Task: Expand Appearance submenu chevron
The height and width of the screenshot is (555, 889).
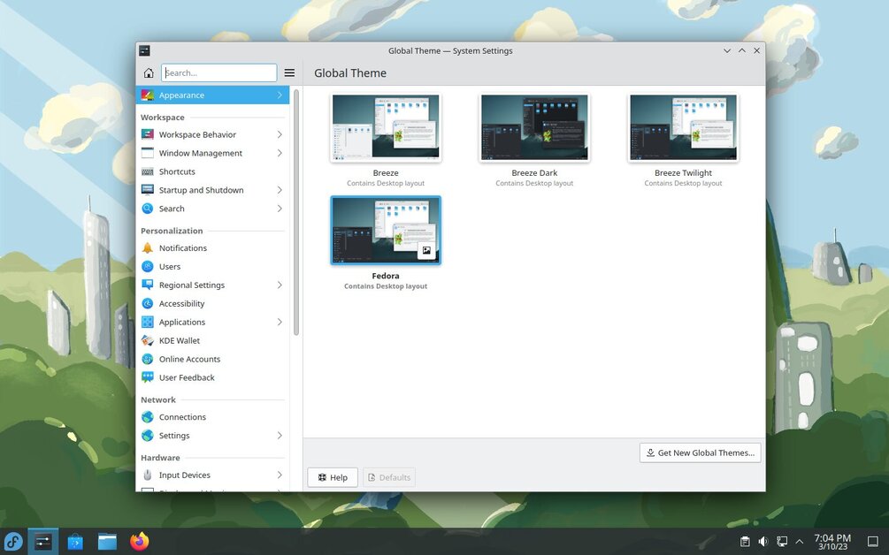Action: click(280, 95)
